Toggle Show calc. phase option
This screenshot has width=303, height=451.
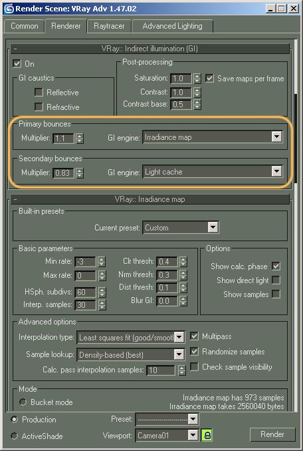[x=276, y=266]
